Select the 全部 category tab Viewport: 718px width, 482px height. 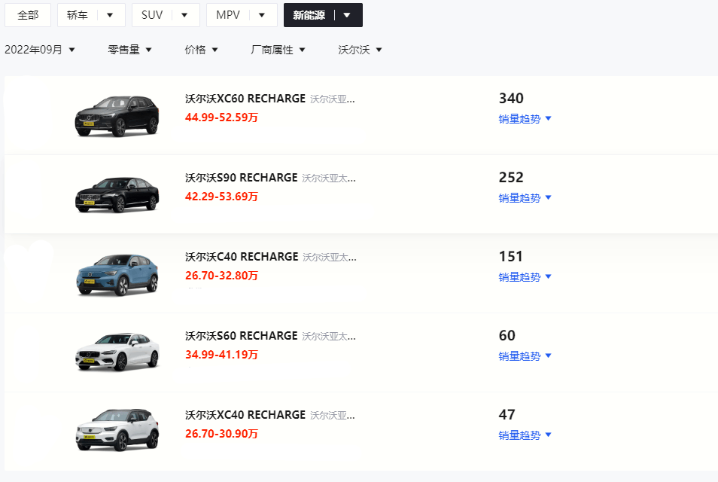[28, 15]
